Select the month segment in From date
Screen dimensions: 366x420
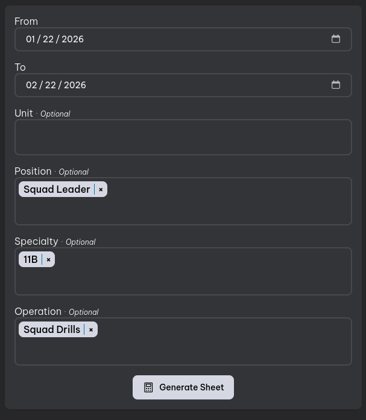(31, 39)
